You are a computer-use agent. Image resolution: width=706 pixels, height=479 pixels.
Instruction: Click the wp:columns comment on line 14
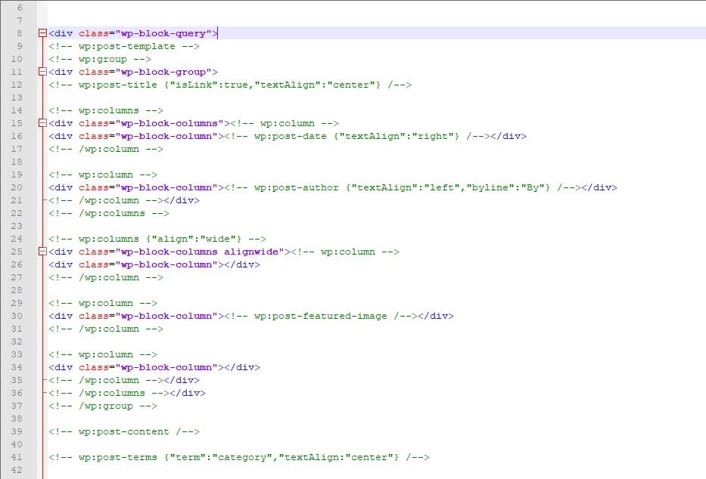click(x=106, y=110)
